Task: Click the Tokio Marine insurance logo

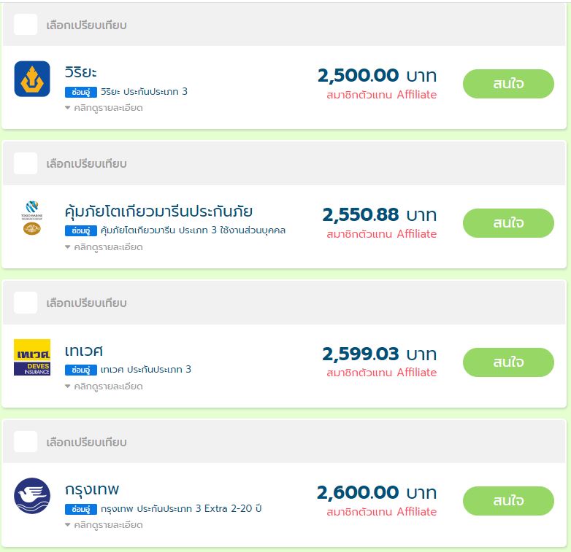Action: pos(32,218)
